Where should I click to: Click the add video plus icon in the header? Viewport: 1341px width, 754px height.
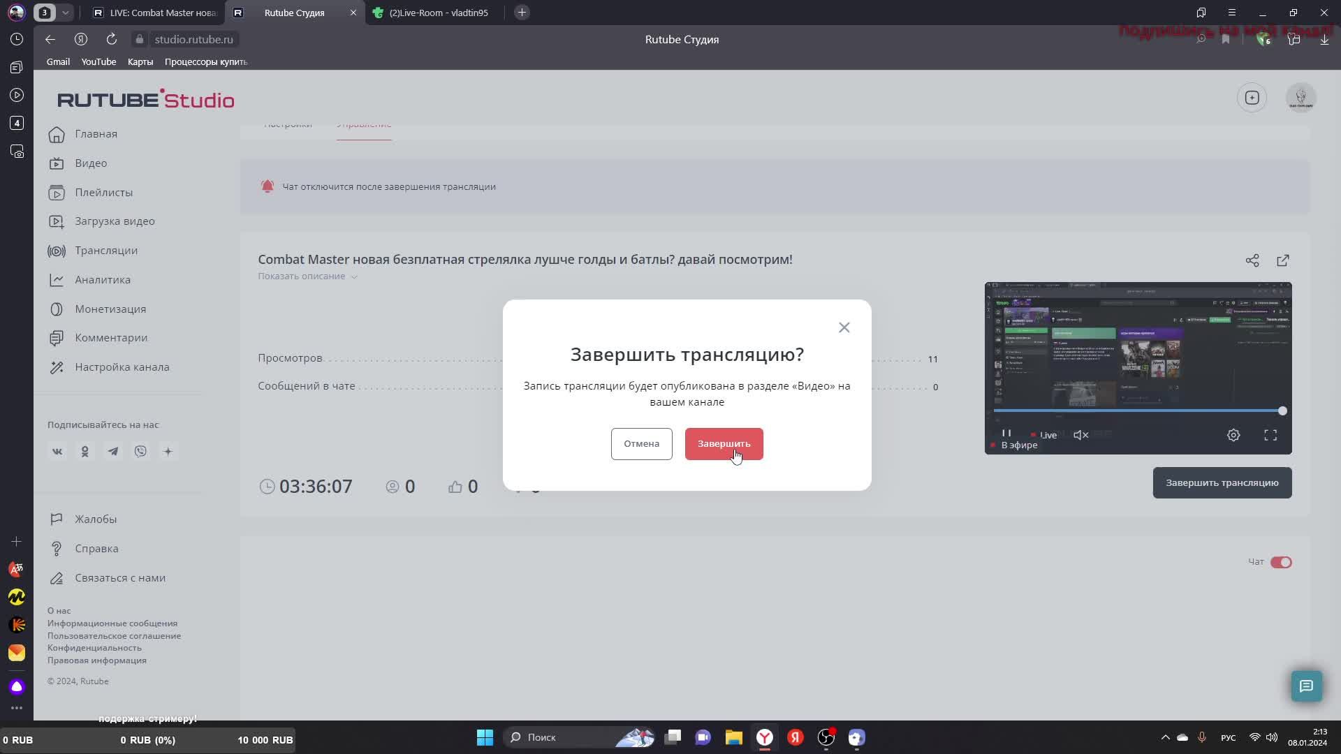[x=1252, y=98]
